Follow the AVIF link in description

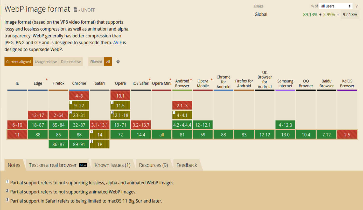pyautogui.click(x=118, y=43)
